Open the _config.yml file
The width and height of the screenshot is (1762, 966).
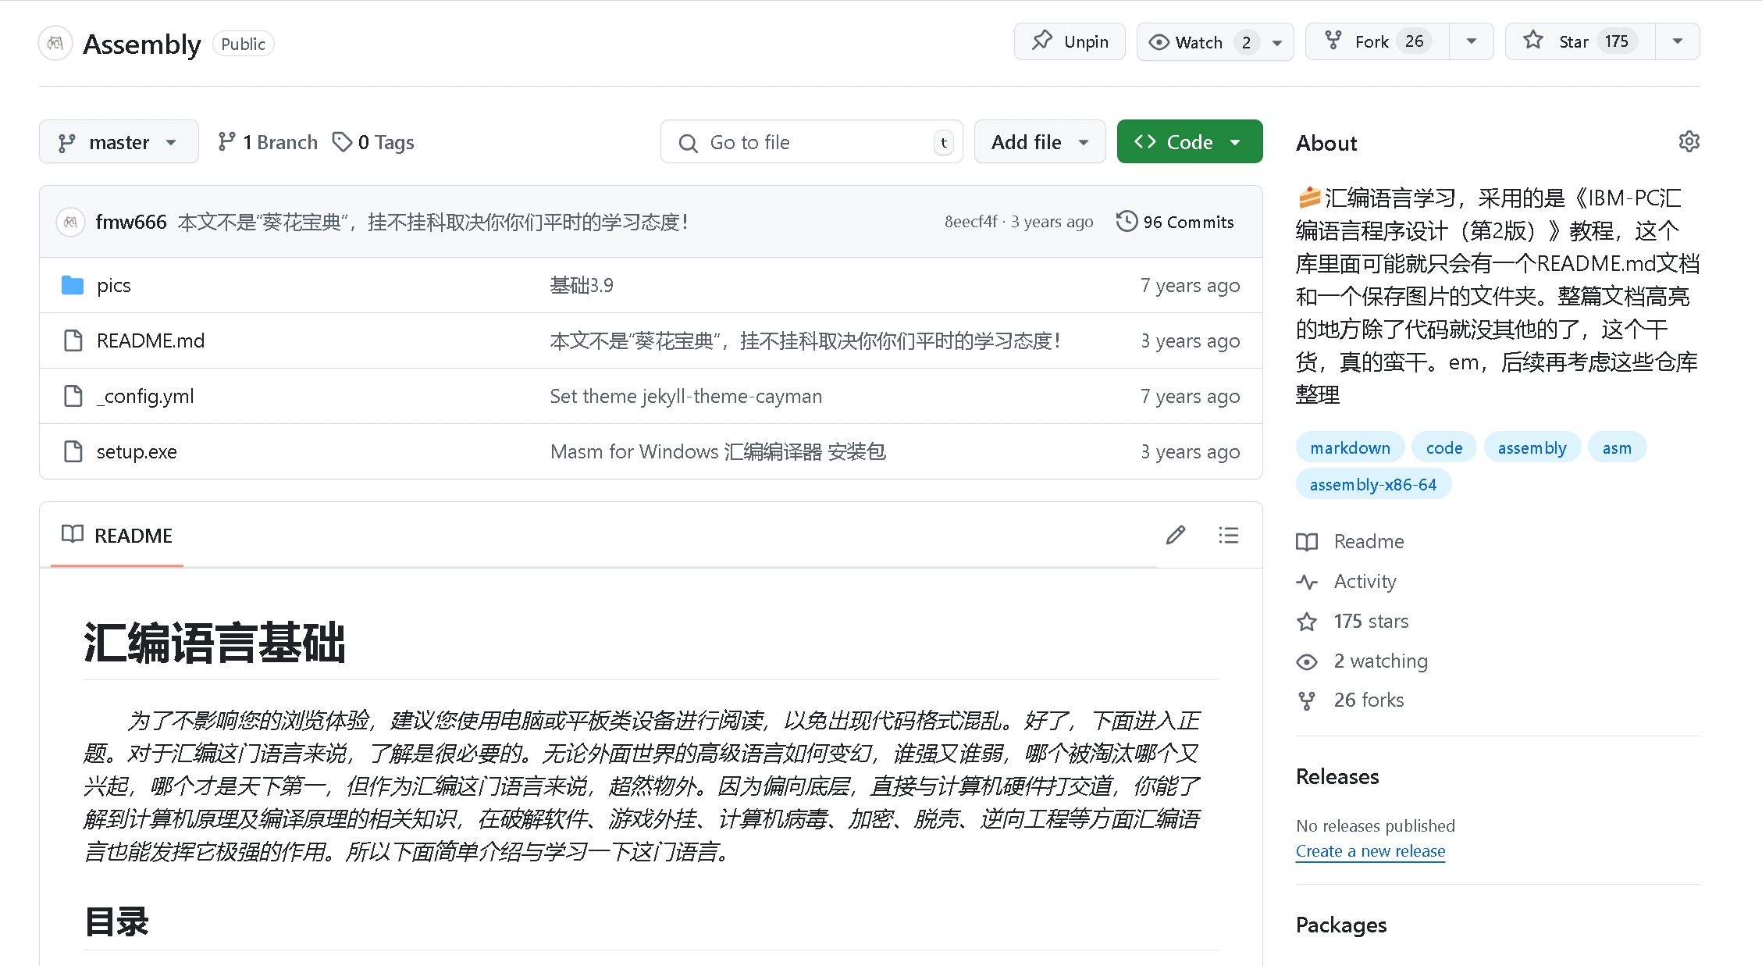(x=145, y=396)
